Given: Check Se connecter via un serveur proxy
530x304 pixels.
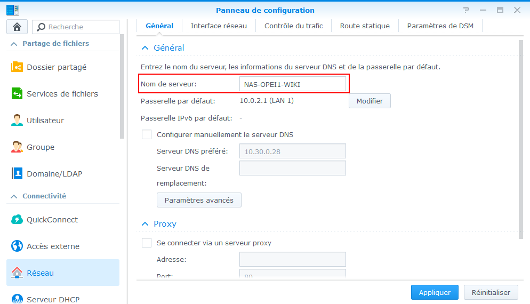Looking at the screenshot, I should point(147,243).
